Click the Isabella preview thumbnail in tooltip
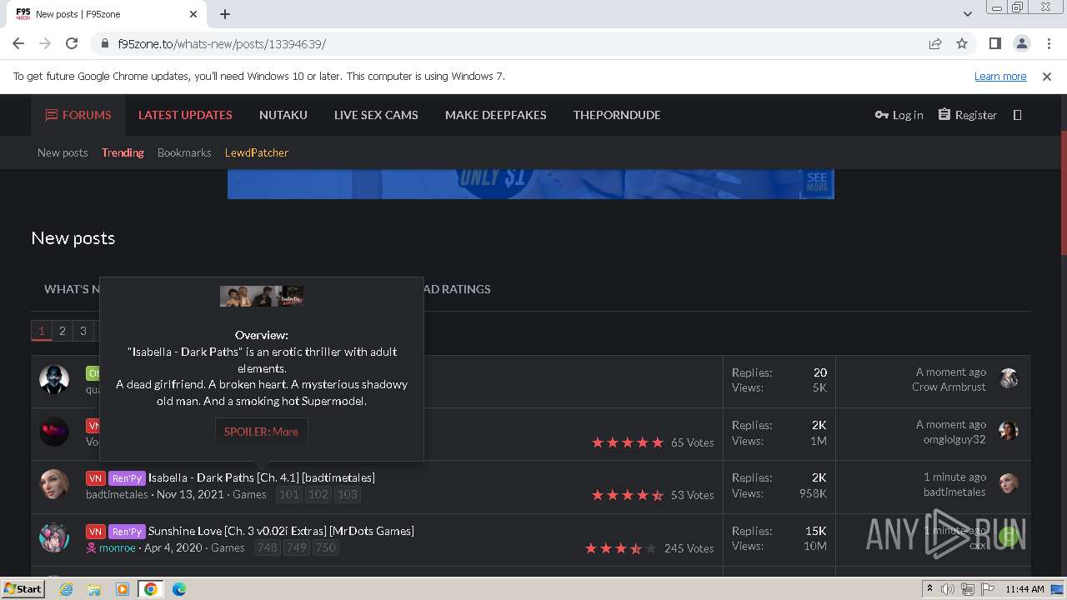Viewport: 1067px width, 600px height. click(262, 296)
